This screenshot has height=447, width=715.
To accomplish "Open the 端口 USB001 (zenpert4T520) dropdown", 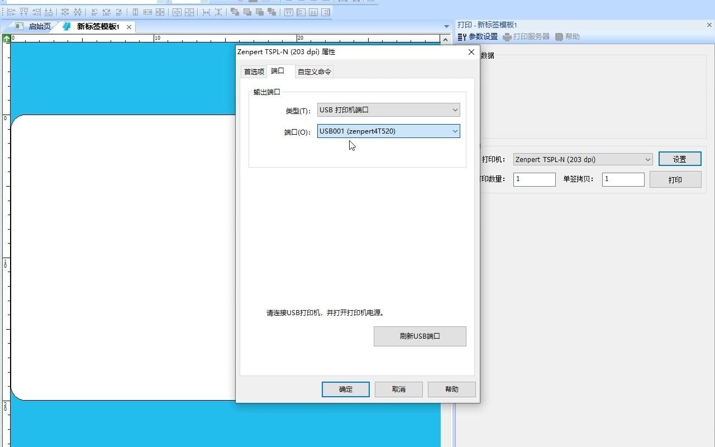I will (x=389, y=131).
